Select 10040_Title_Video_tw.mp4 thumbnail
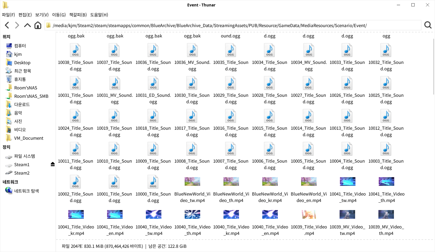435x252 pixels. click(x=154, y=214)
